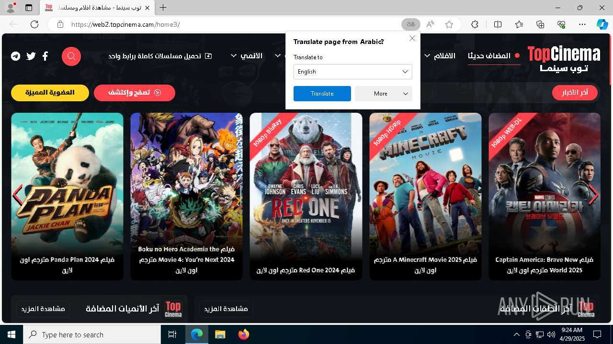
Task: Open Favorites list icon
Action: (519, 24)
